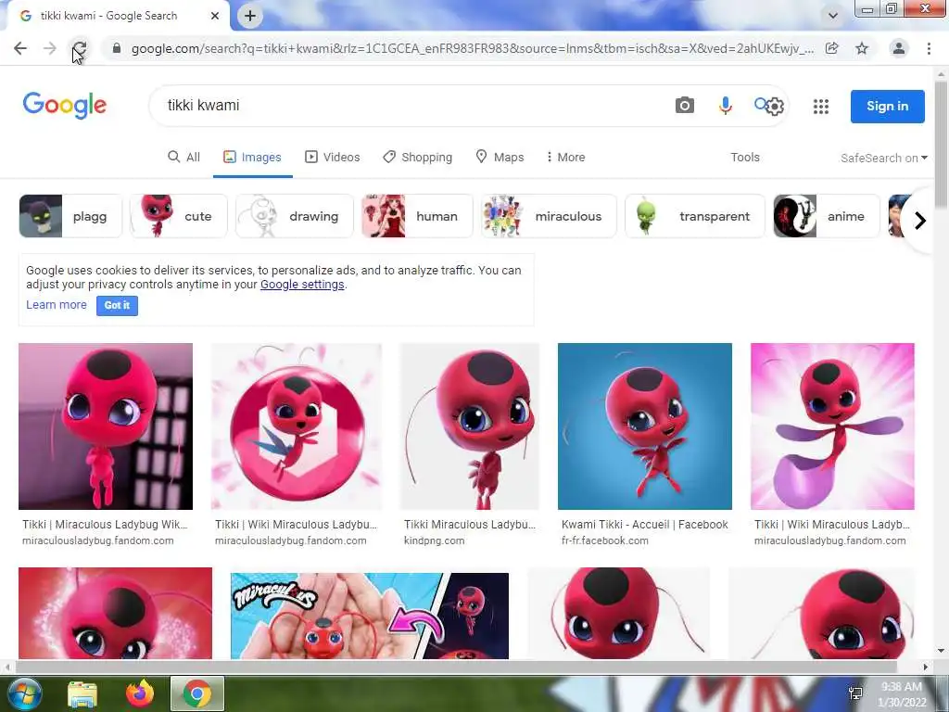This screenshot has width=949, height=712.
Task: Filter images by the plagg chip
Action: [70, 216]
